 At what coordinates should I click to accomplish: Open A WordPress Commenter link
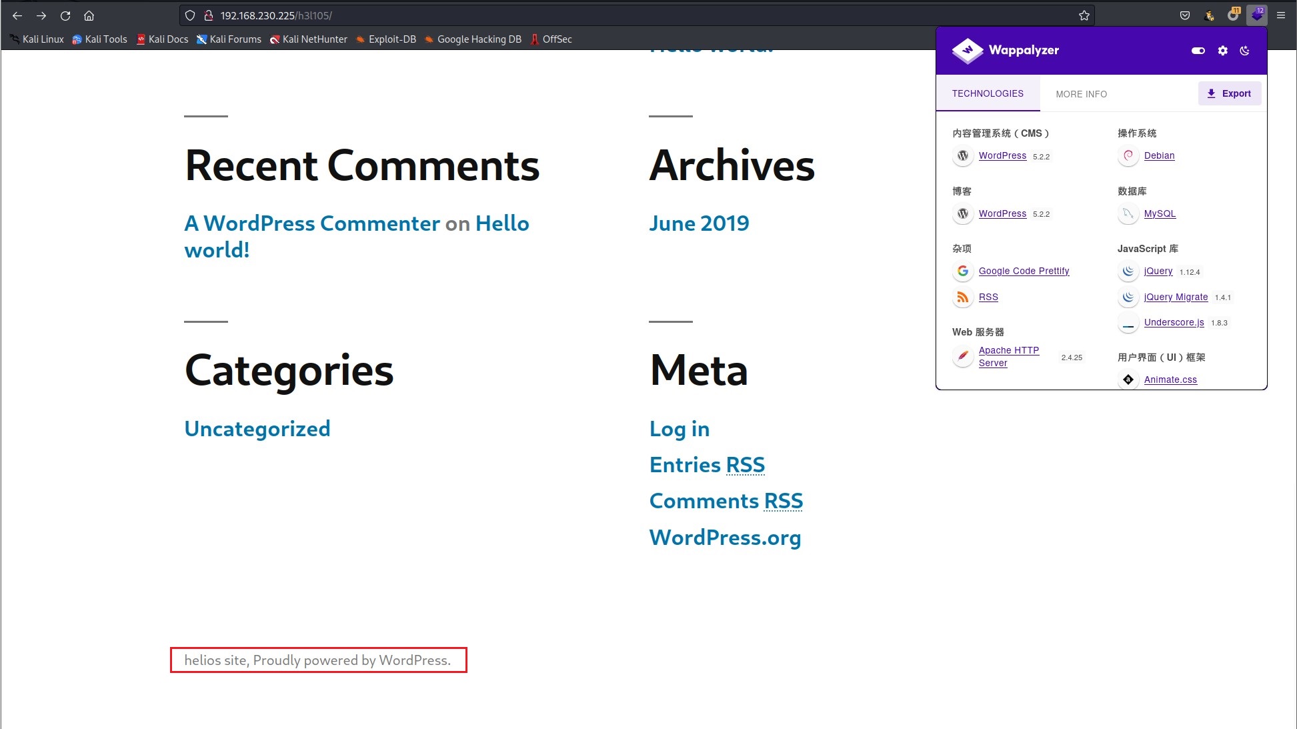pyautogui.click(x=312, y=223)
